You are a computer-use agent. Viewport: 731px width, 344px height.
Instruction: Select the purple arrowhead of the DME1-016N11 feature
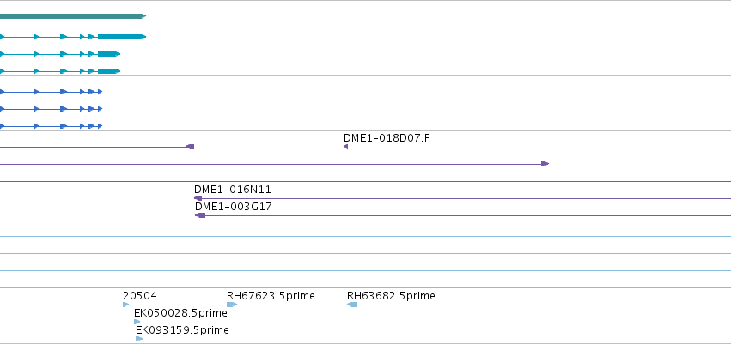click(x=198, y=198)
